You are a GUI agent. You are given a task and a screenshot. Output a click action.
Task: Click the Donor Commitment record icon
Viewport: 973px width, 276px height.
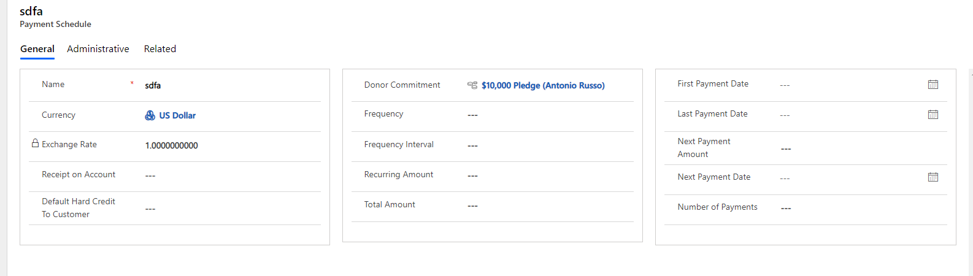pos(472,85)
